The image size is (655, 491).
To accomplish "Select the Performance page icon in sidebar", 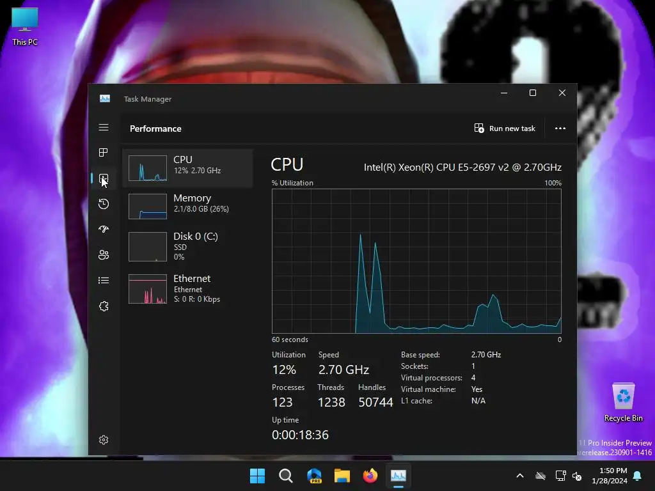I will [104, 179].
